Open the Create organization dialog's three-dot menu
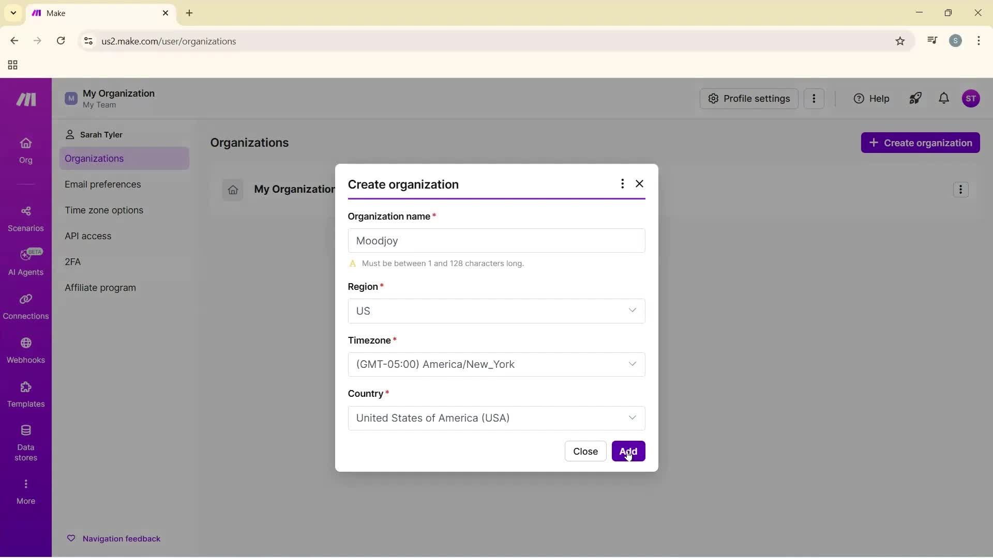 click(x=622, y=184)
